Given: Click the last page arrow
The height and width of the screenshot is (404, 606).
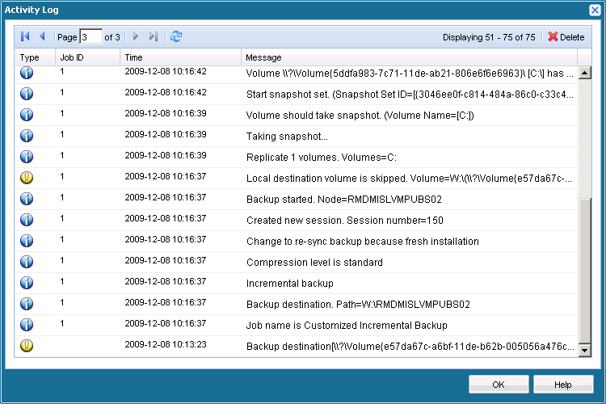Looking at the screenshot, I should (x=154, y=36).
